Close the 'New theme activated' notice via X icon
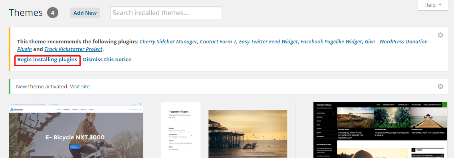 point(440,86)
